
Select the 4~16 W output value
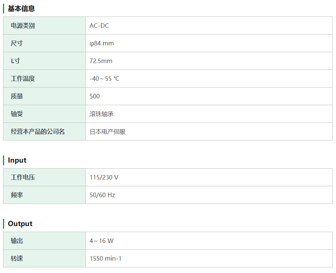pyautogui.click(x=102, y=241)
